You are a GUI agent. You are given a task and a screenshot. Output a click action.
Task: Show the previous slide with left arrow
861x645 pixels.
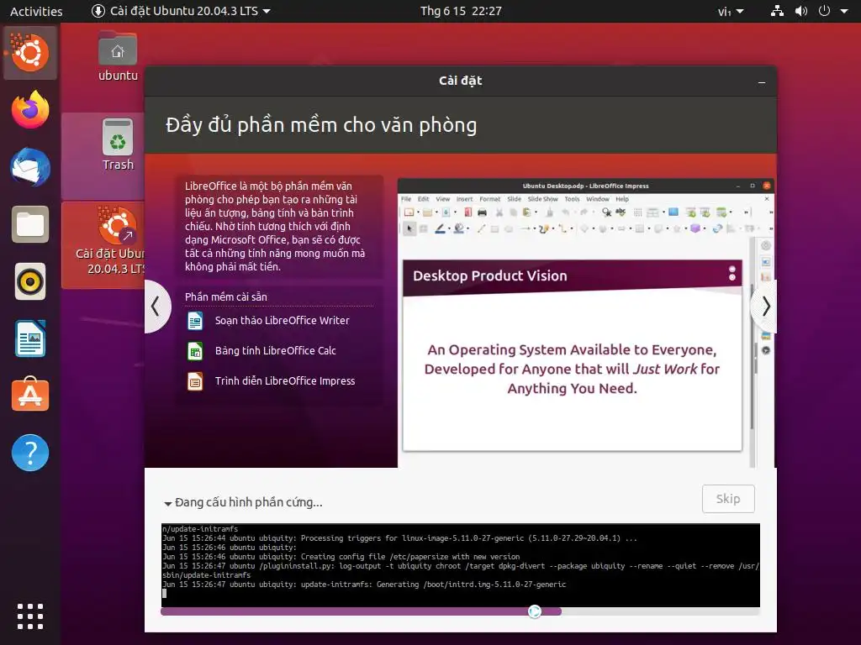156,306
